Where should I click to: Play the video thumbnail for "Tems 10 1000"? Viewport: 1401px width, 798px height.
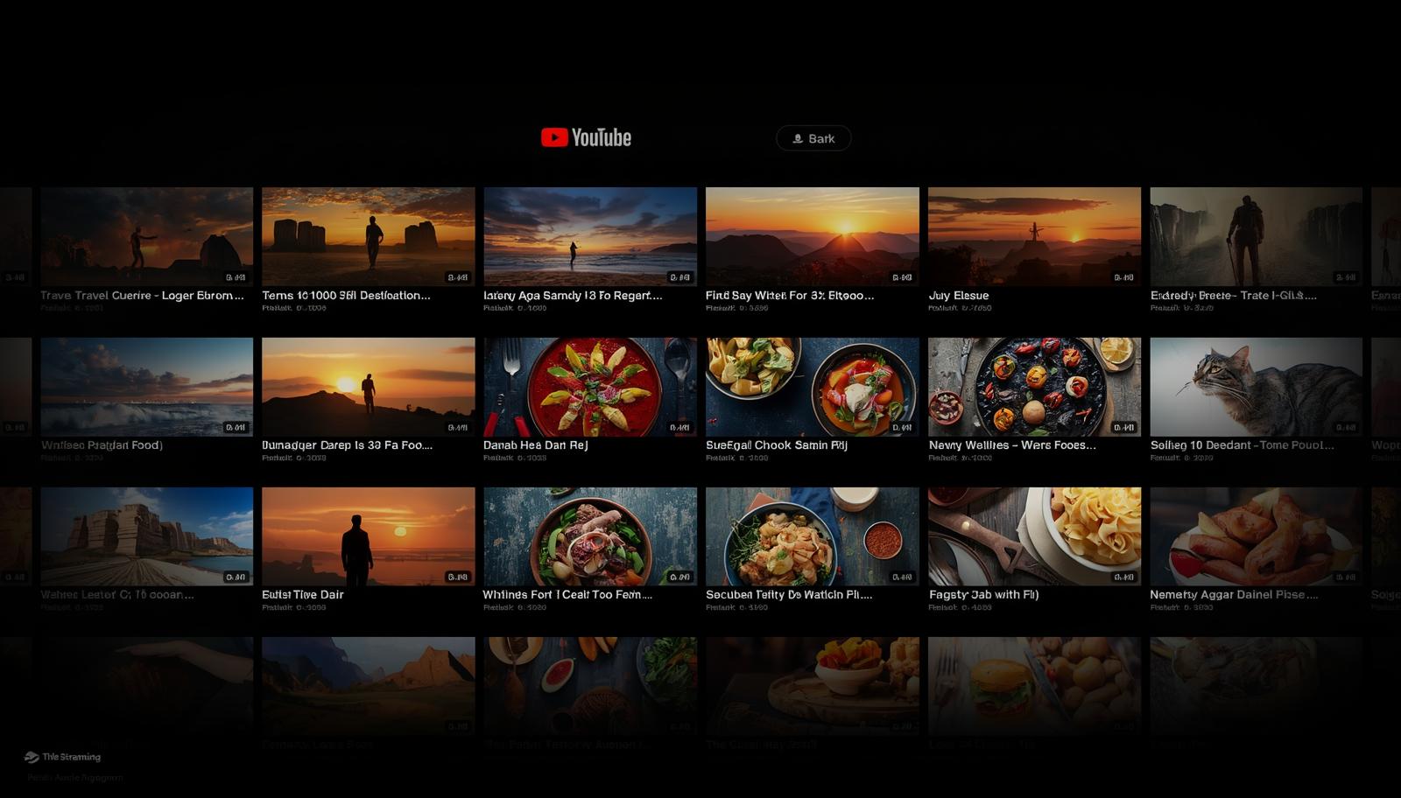pos(369,236)
